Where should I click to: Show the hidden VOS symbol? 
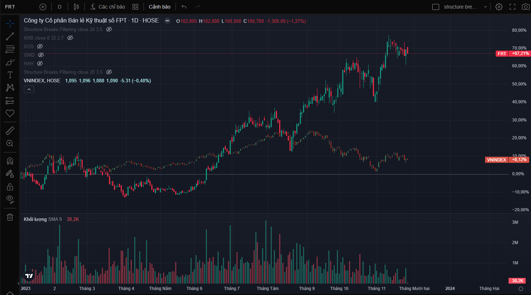40,46
